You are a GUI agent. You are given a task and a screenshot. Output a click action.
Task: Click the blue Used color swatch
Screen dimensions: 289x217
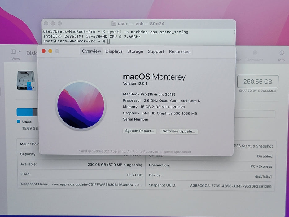tap(19, 122)
